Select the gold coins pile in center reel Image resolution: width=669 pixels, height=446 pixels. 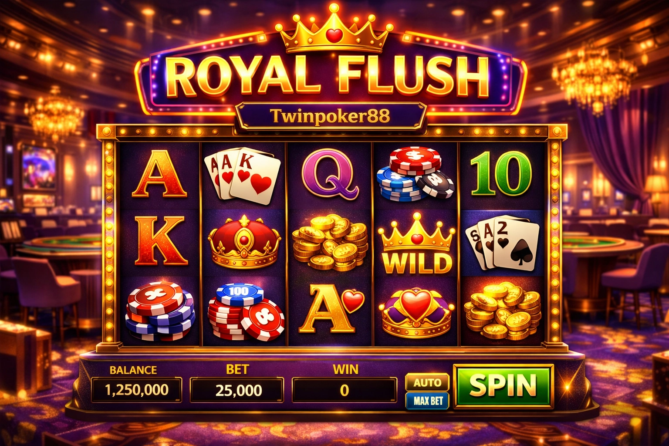coord(330,242)
